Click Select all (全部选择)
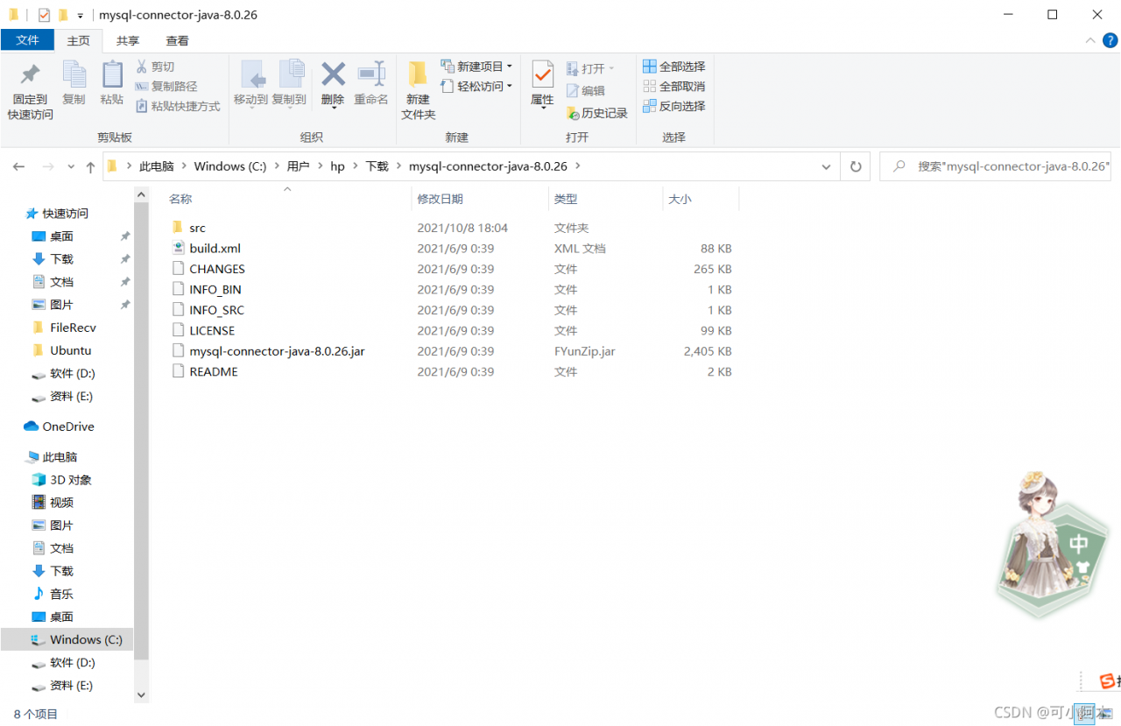Image resolution: width=1121 pixels, height=726 pixels. point(673,67)
